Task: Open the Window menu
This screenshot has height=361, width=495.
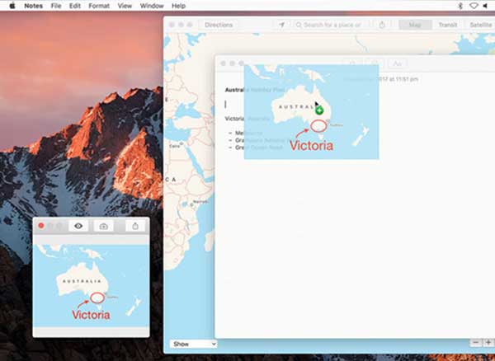Action: 152,6
